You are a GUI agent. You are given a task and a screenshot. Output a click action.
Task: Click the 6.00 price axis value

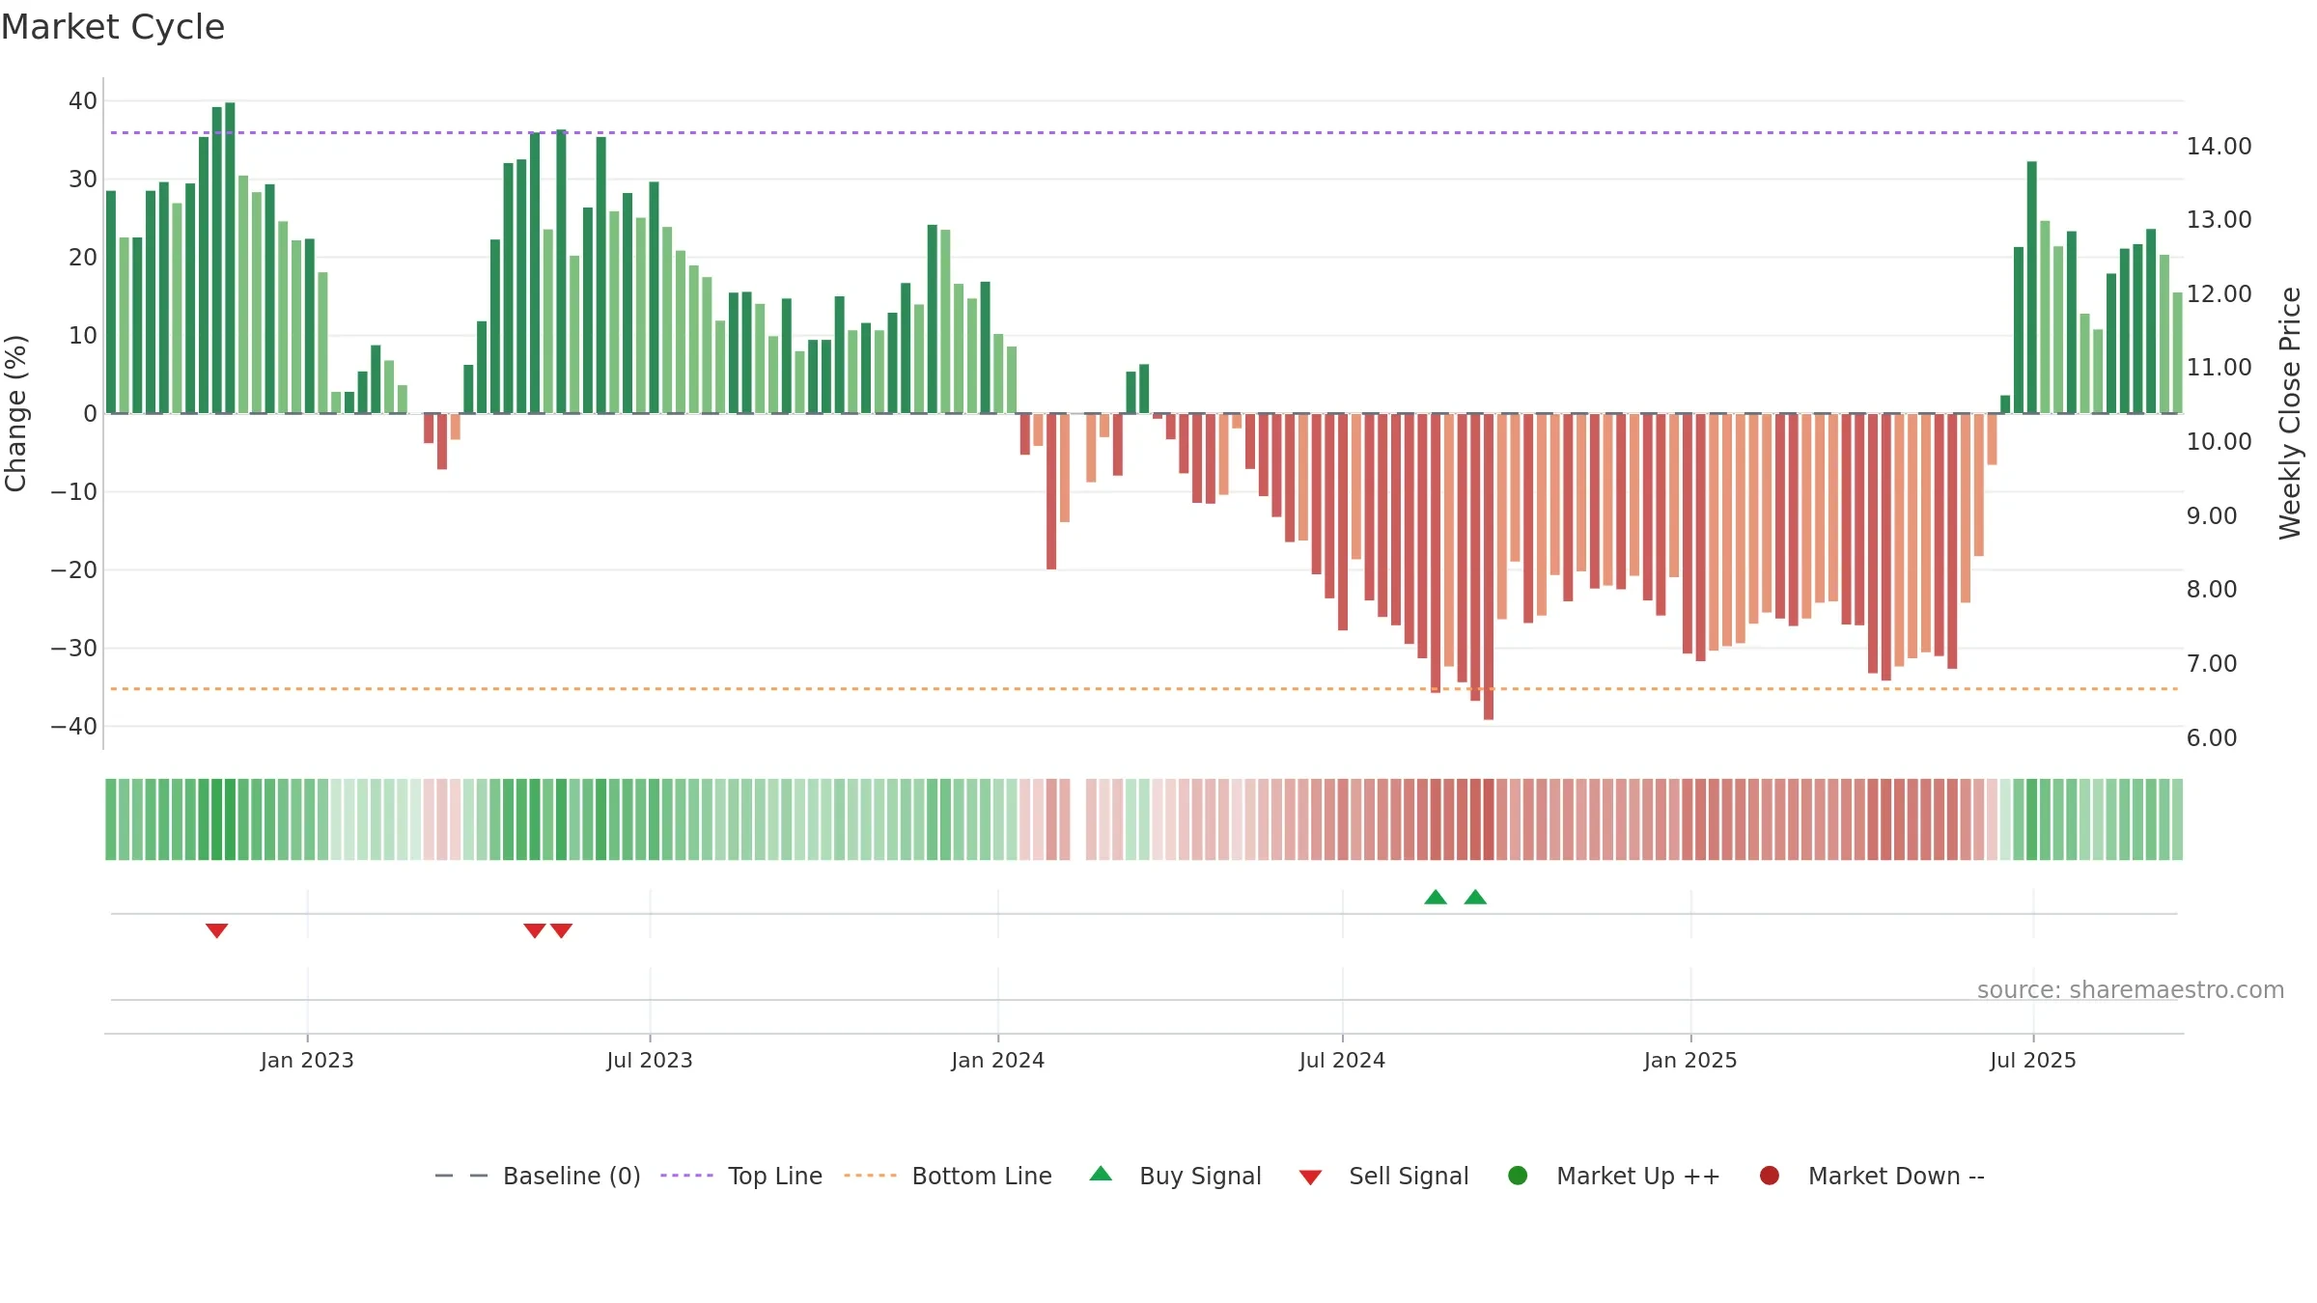coord(2212,738)
